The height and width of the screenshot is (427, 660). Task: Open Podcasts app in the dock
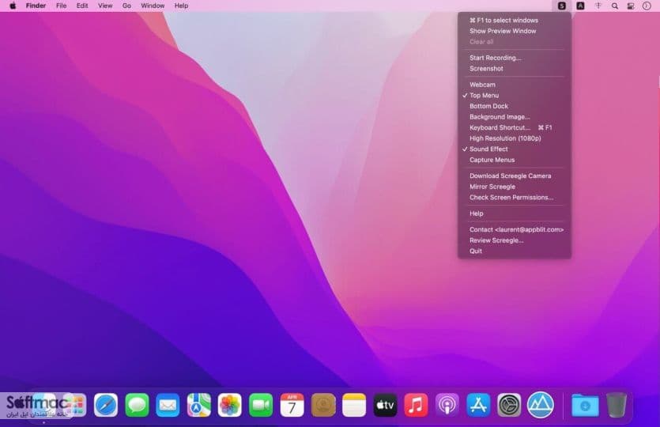point(447,405)
